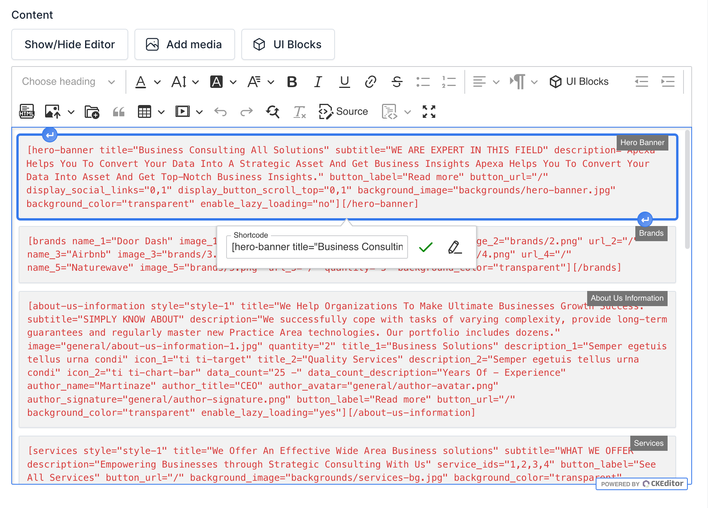This screenshot has height=508, width=708.
Task: Click the undo icon
Action: click(220, 112)
